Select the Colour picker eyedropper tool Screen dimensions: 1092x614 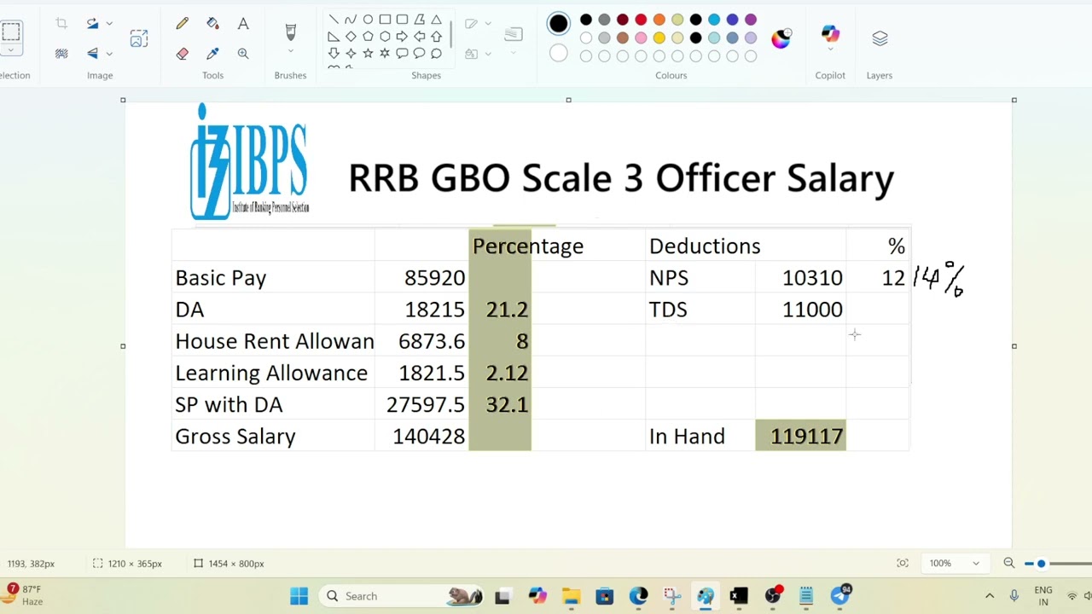212,54
